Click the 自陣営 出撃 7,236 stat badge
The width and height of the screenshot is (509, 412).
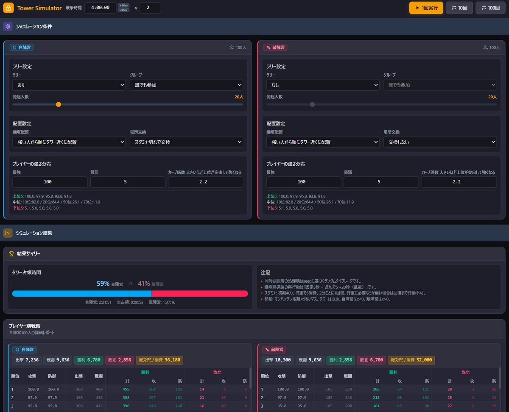(27, 360)
